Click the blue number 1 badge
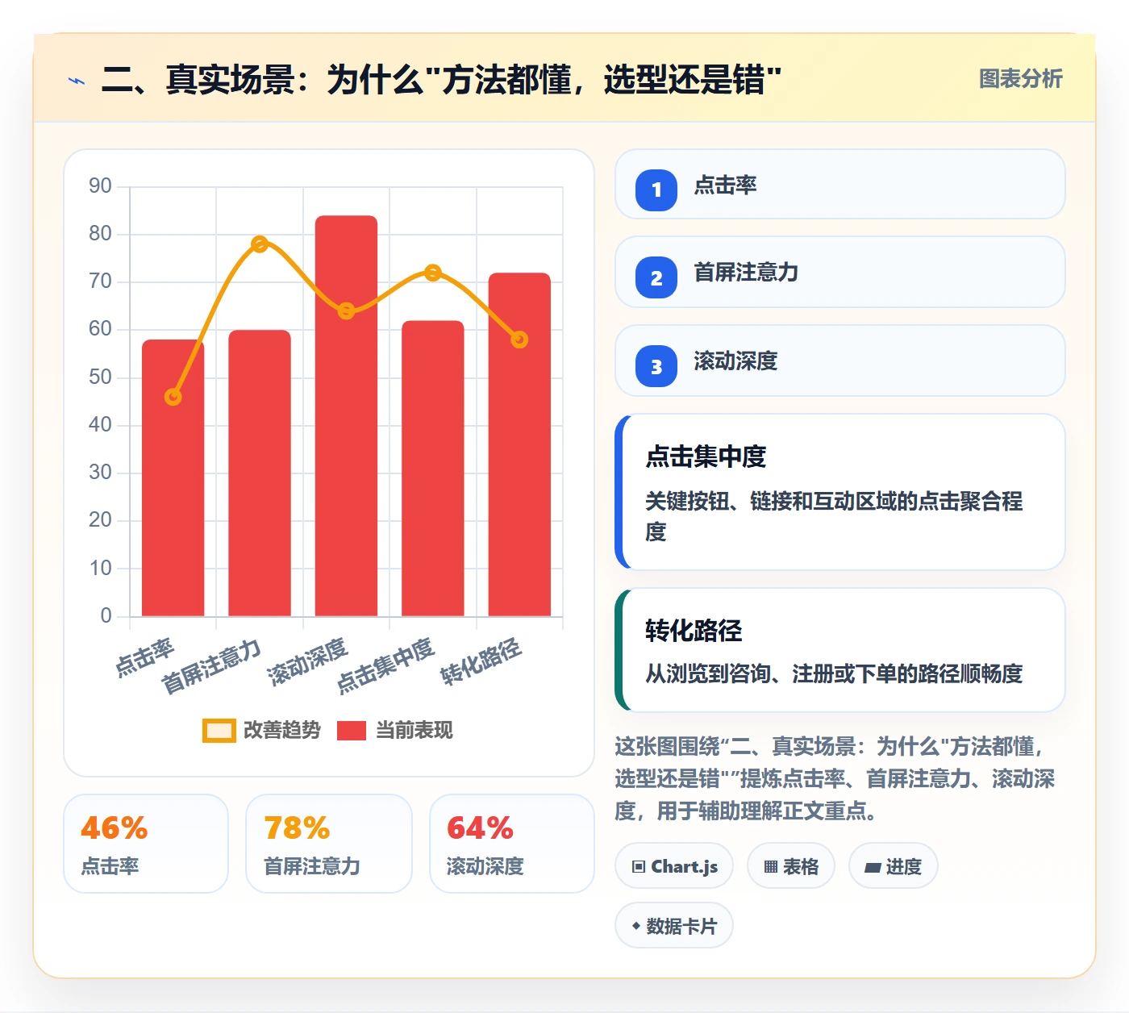The image size is (1129, 1013). coord(656,190)
